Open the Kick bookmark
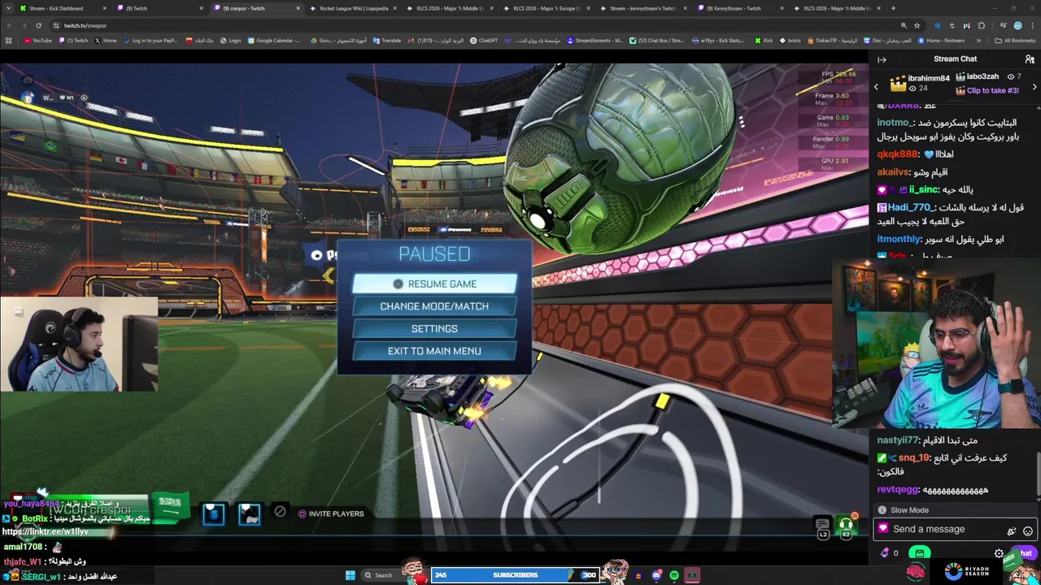This screenshot has height=585, width=1041. (763, 40)
